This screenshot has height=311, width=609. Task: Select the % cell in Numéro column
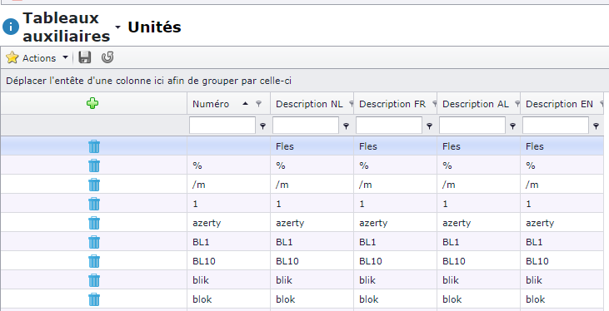(229, 165)
